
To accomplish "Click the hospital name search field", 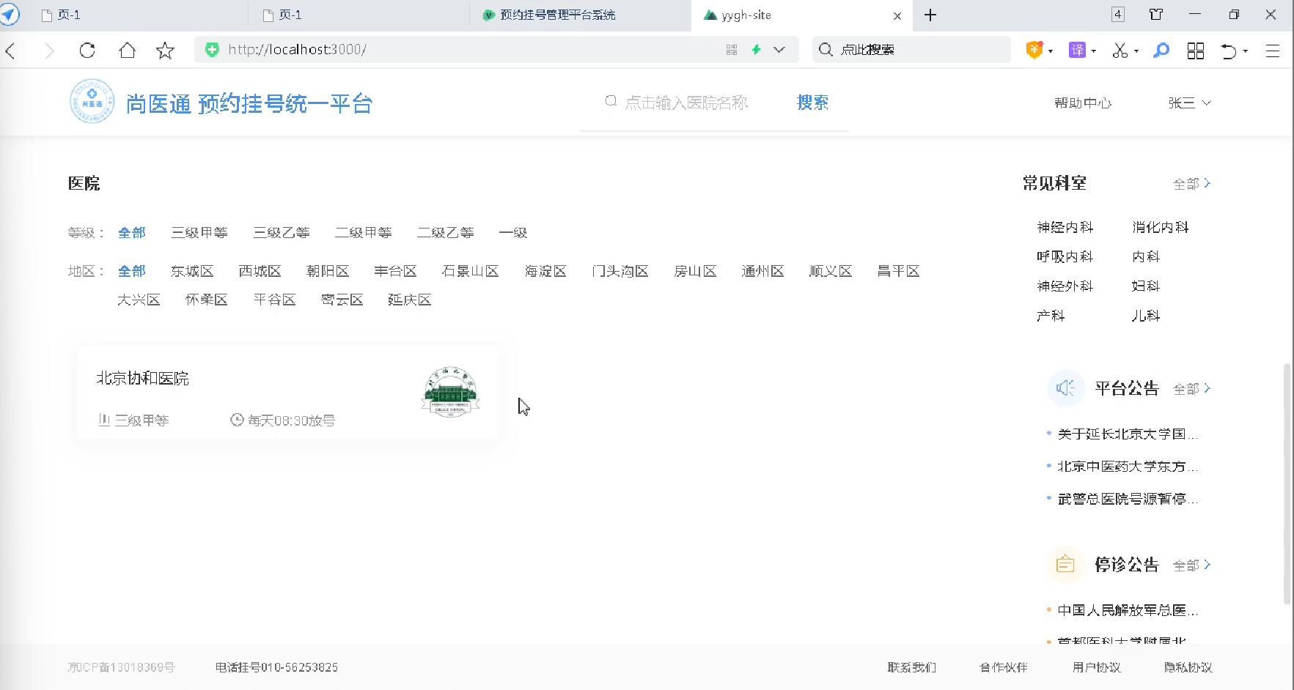I will tap(685, 103).
